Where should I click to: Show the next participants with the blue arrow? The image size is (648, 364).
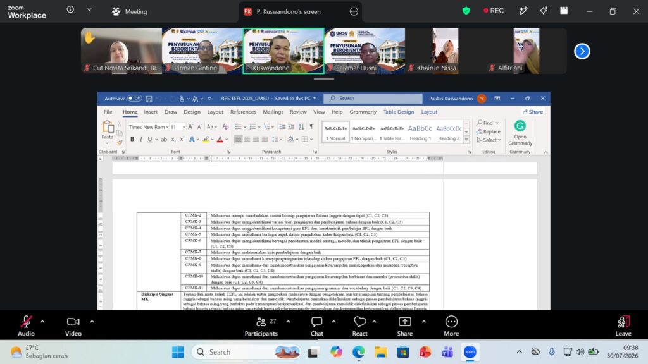(582, 51)
